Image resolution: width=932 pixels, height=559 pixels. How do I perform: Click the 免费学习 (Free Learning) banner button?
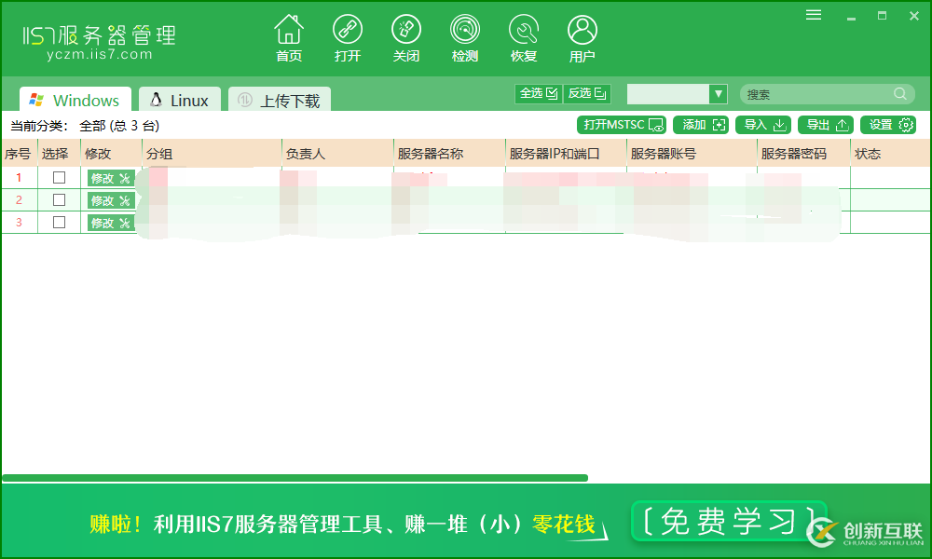(x=730, y=524)
